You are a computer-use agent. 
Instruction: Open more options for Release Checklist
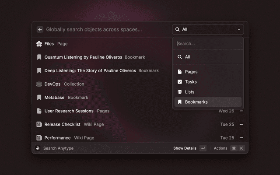click(241, 124)
